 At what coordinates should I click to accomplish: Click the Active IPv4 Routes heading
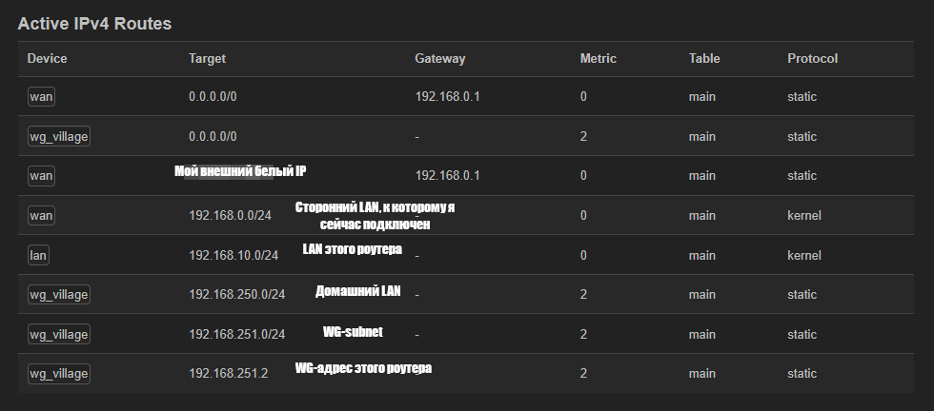click(94, 24)
